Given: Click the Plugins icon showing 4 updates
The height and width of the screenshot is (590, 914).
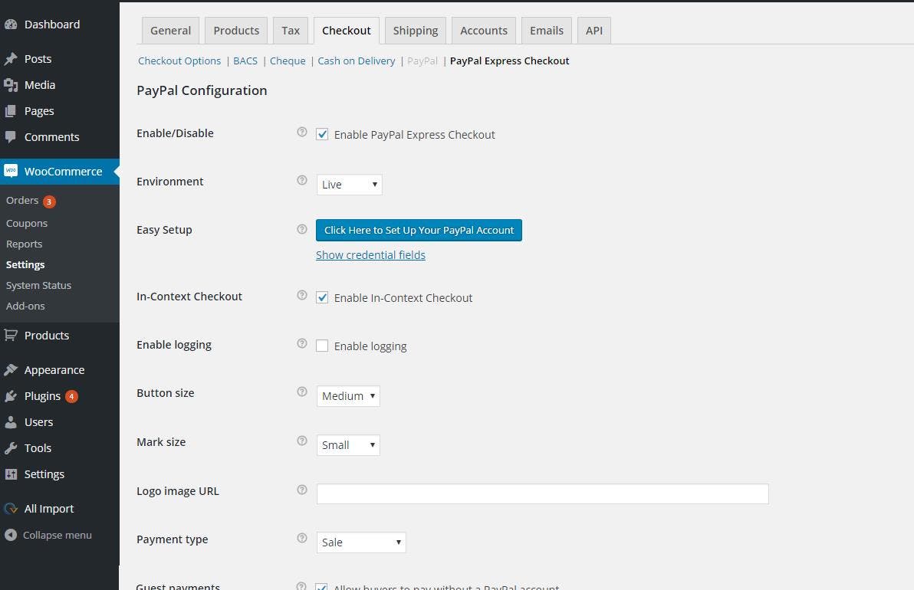Looking at the screenshot, I should [12, 396].
